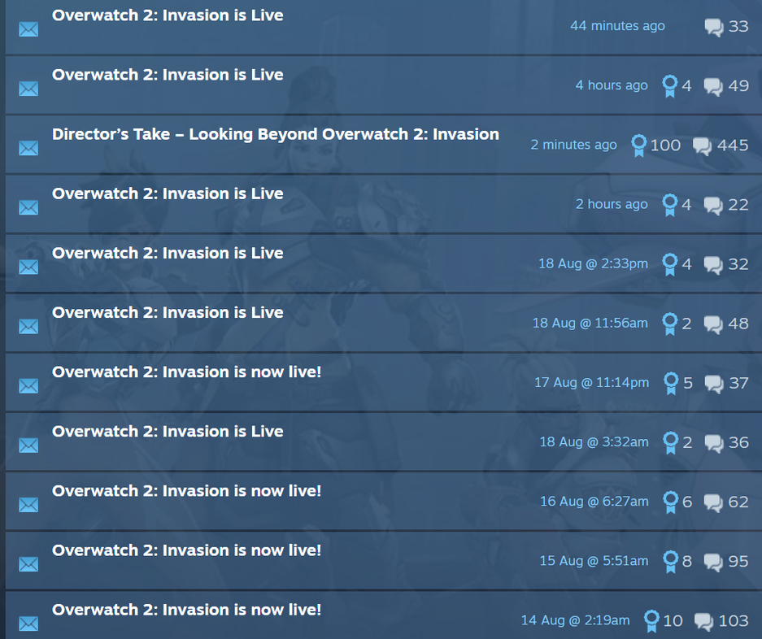The height and width of the screenshot is (639, 762).
Task: Click the comments bubble icon next to 36
Action: point(714,444)
